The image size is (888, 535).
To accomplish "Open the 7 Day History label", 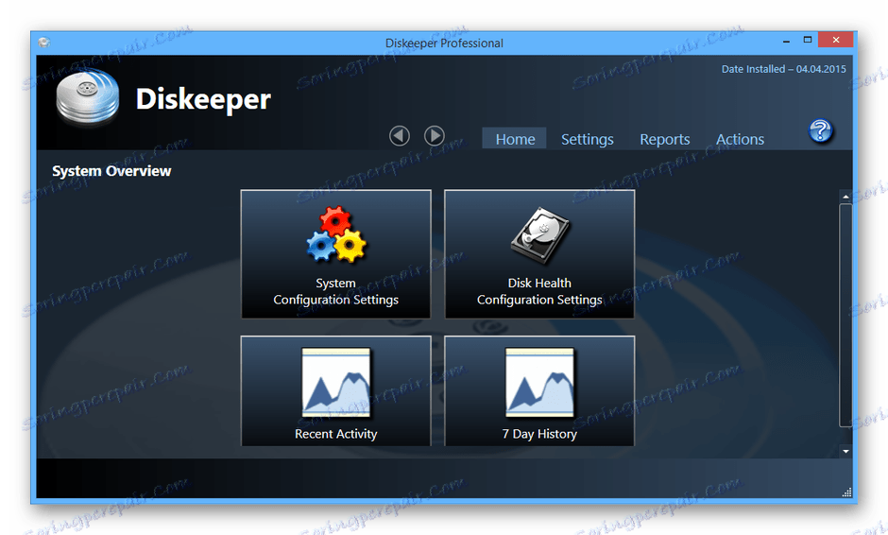I will pyautogui.click(x=539, y=434).
